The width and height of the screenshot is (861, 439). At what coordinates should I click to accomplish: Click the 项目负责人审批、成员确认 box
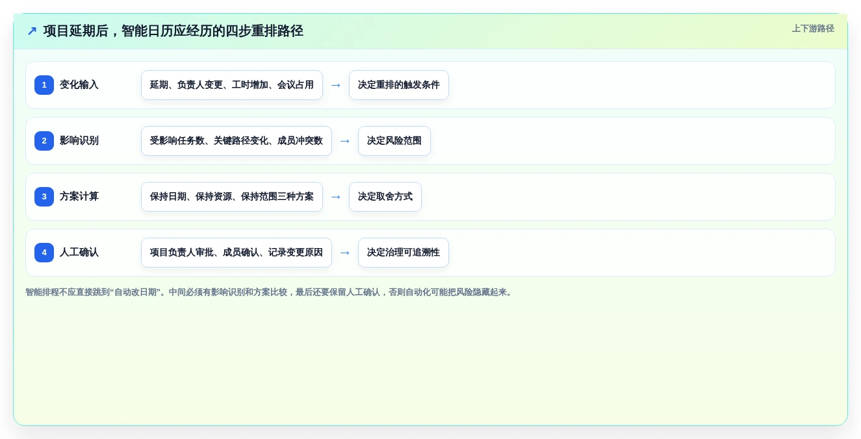(237, 253)
